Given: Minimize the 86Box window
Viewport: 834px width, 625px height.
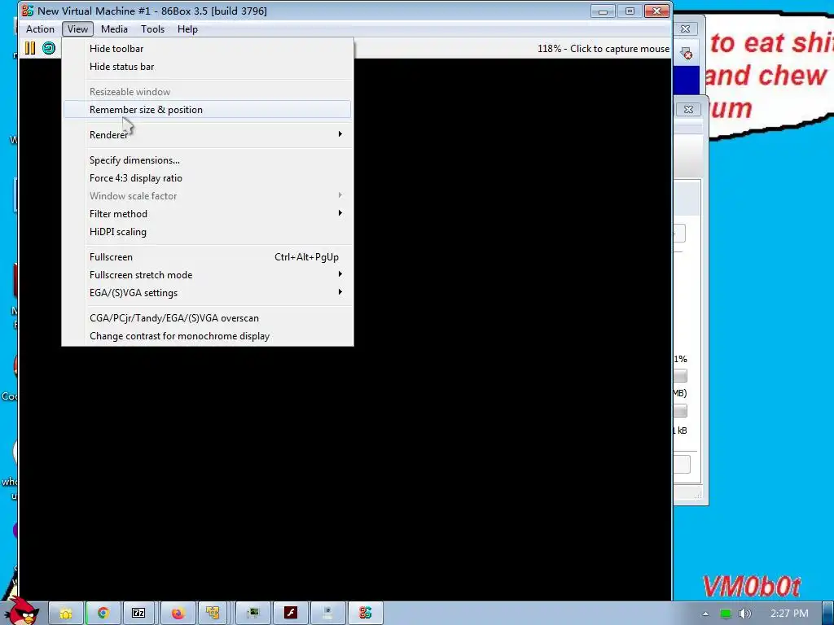Looking at the screenshot, I should (603, 11).
